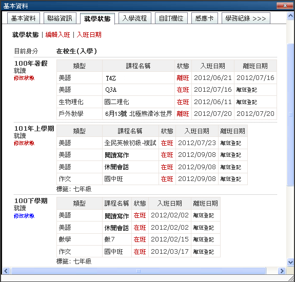Viewport: 295px width, 282px height.
Task: Click 課程名稱 header in 100年暑假 table
Action: pos(139,66)
